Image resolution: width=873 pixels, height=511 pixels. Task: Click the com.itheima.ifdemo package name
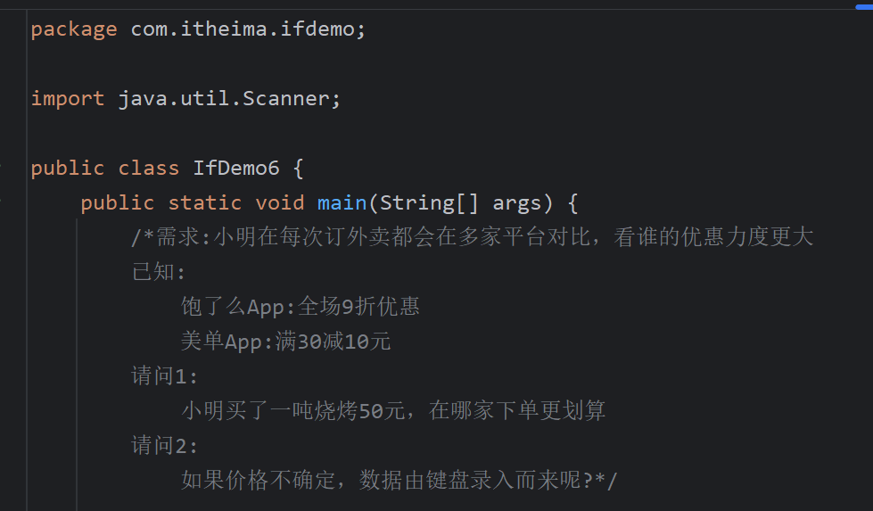click(243, 29)
